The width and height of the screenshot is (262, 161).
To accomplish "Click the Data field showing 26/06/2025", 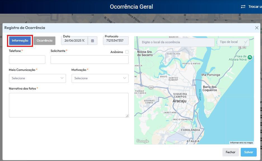I will 75,41.
